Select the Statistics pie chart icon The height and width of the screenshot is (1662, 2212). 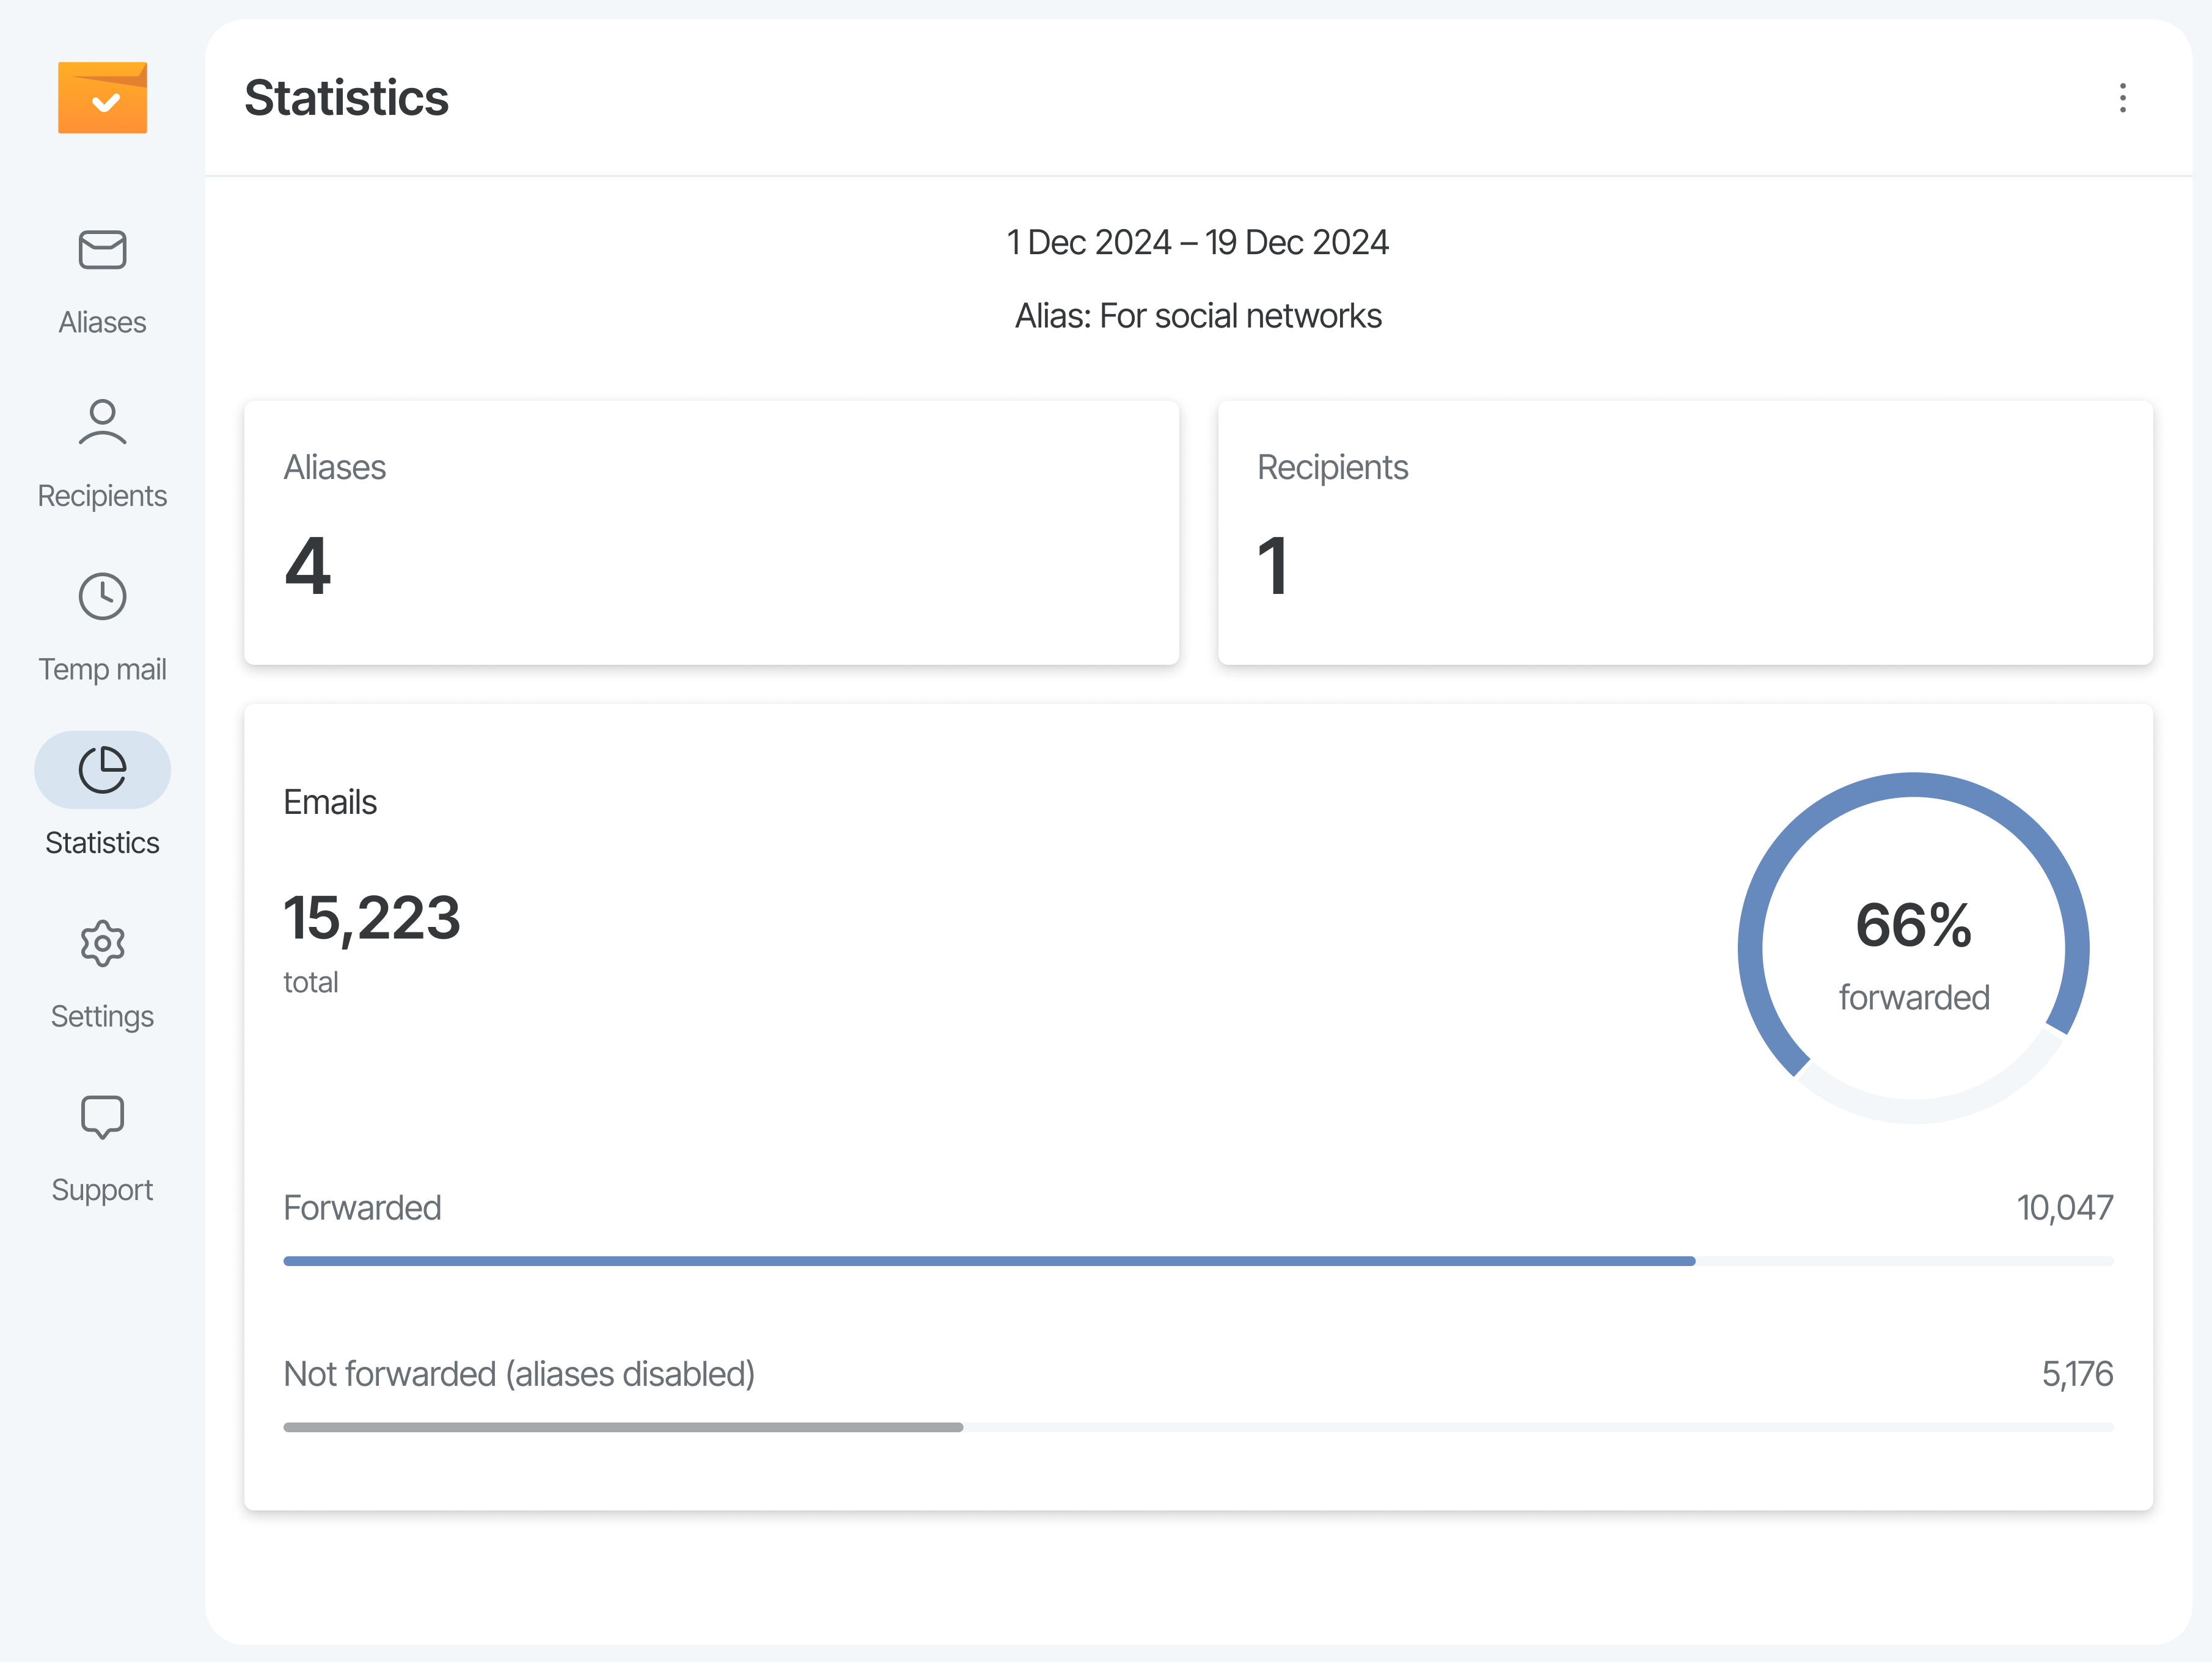102,770
